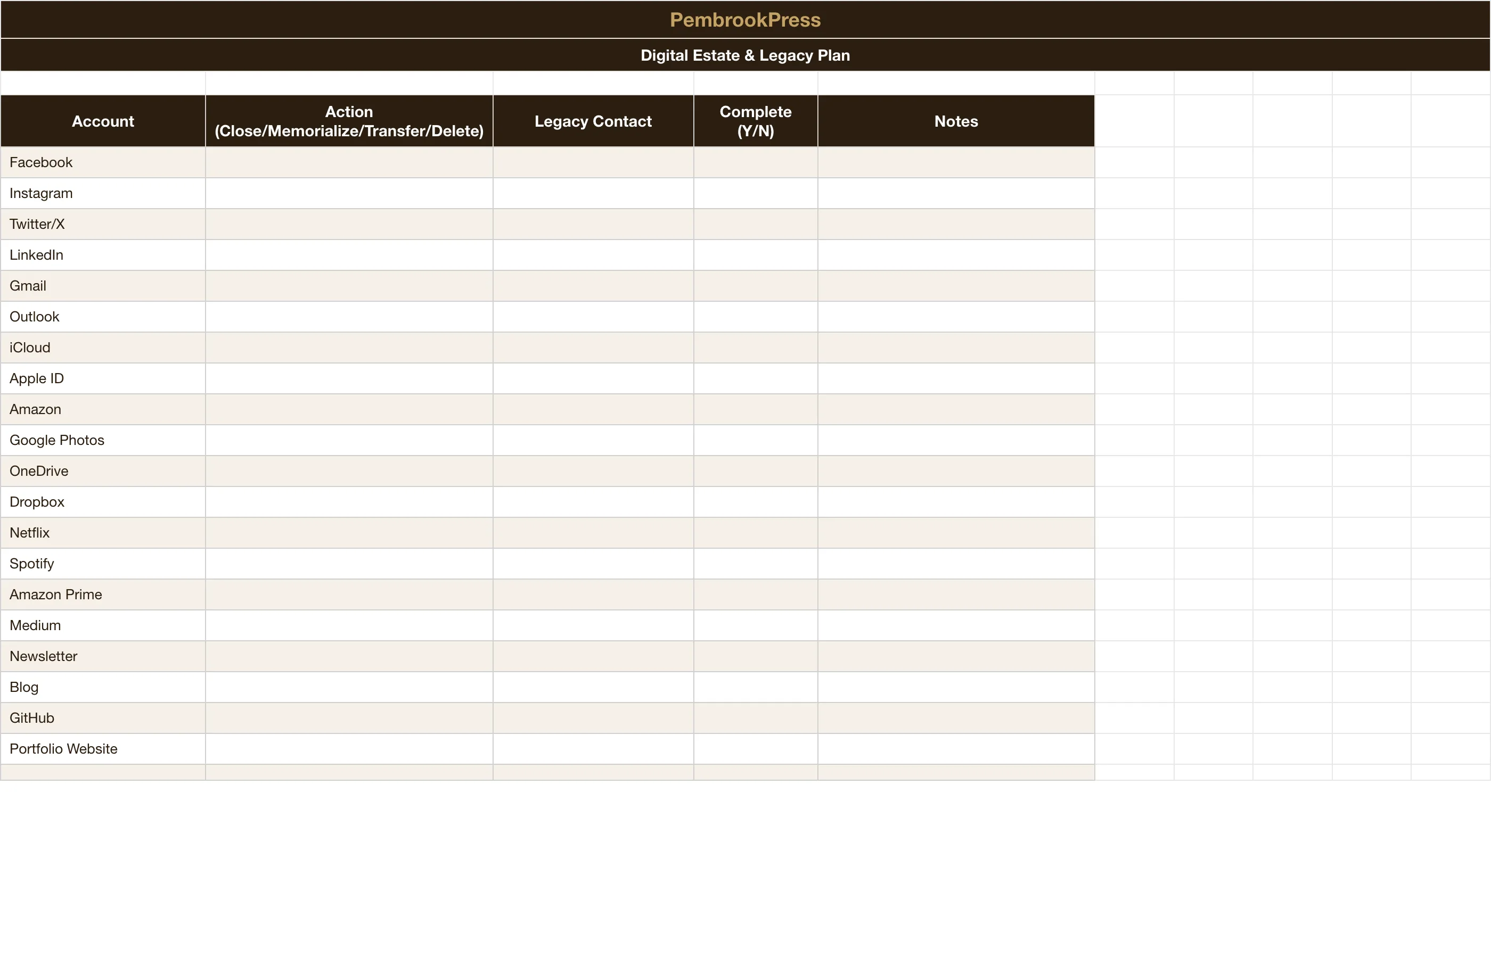Click the Legacy Contact cell for Dropbox
1491x958 pixels.
point(593,502)
